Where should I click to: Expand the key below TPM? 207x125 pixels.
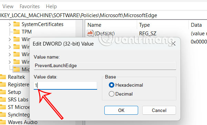tap(10, 39)
